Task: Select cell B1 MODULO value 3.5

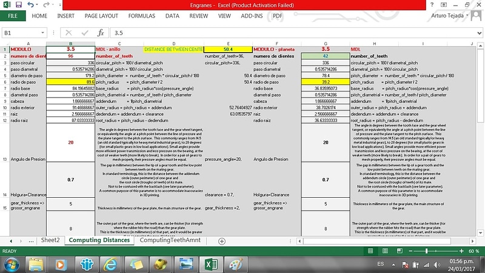Action: [71, 49]
